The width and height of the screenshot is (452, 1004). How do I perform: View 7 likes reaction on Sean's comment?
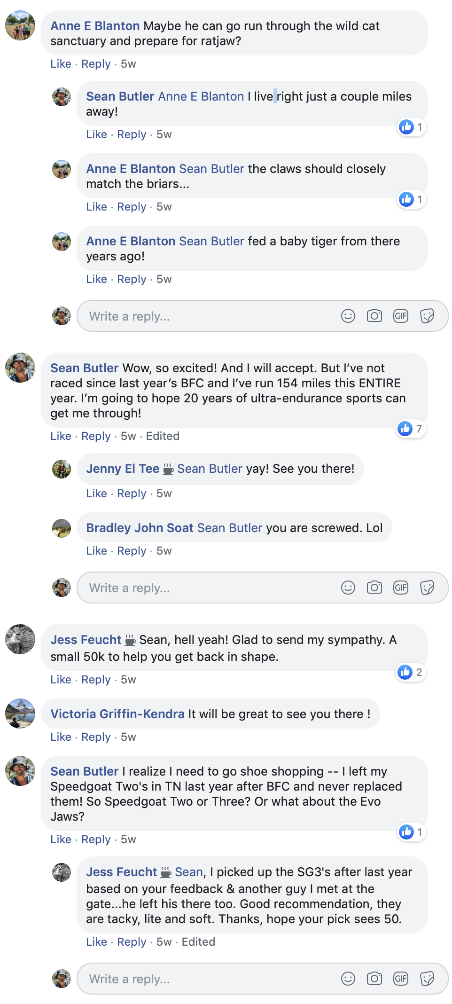click(x=411, y=429)
